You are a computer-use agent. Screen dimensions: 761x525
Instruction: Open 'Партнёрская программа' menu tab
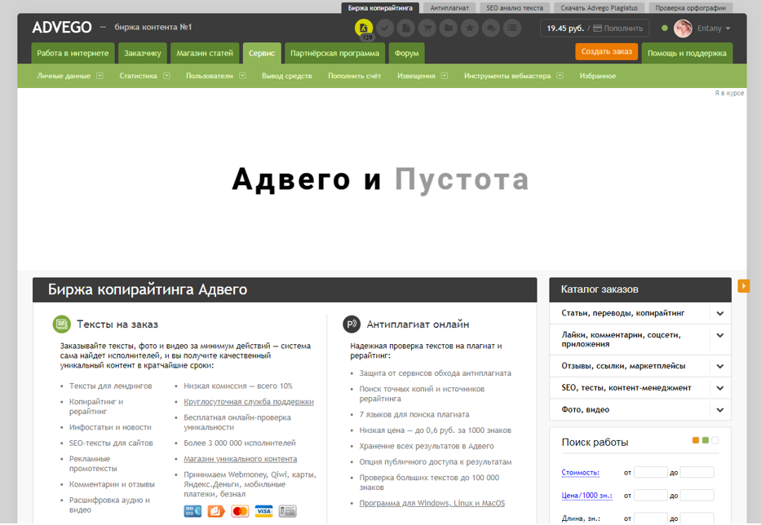[335, 53]
